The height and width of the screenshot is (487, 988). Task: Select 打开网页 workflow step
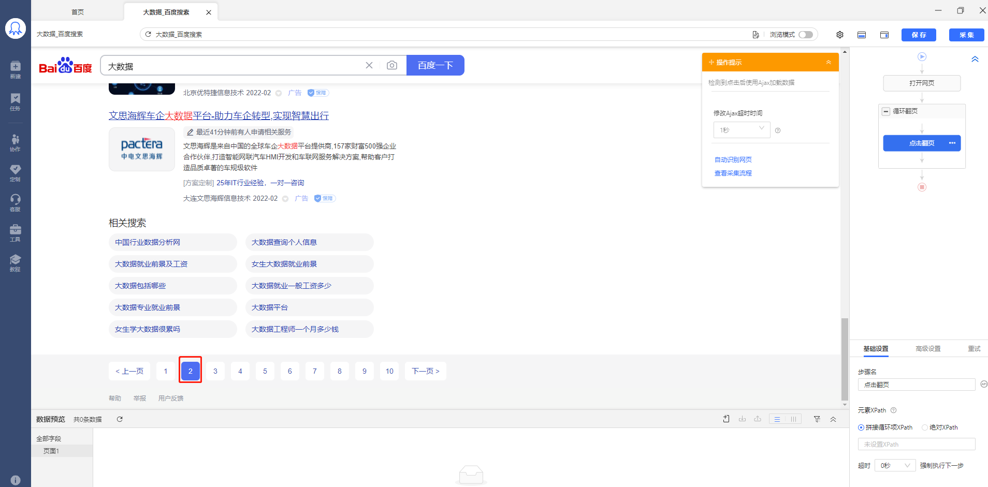pos(922,83)
